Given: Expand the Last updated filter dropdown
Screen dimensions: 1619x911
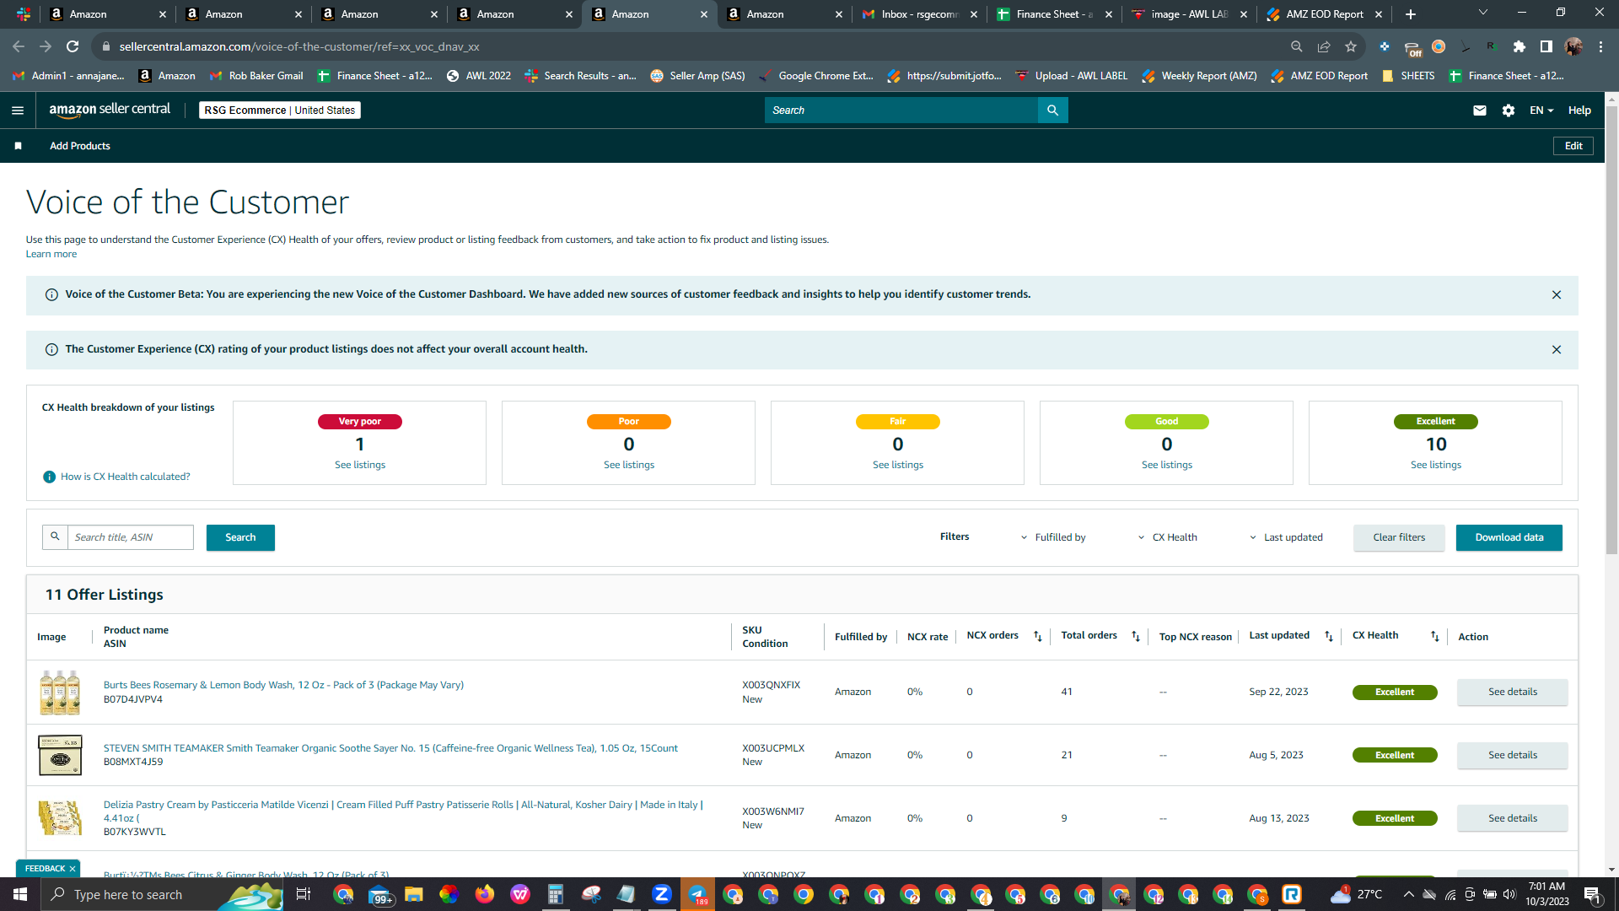Looking at the screenshot, I should pyautogui.click(x=1286, y=537).
